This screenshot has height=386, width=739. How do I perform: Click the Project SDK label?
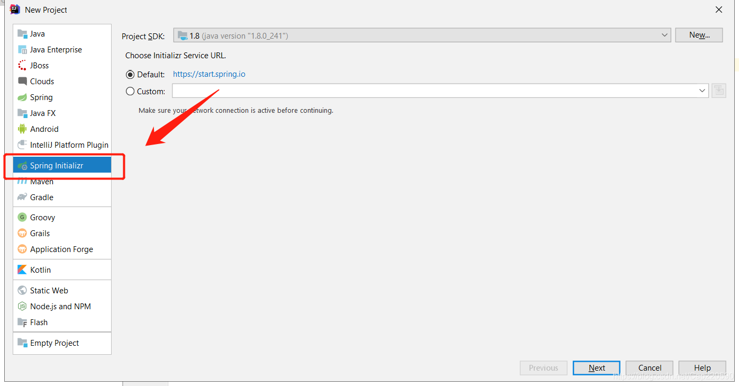tap(143, 37)
